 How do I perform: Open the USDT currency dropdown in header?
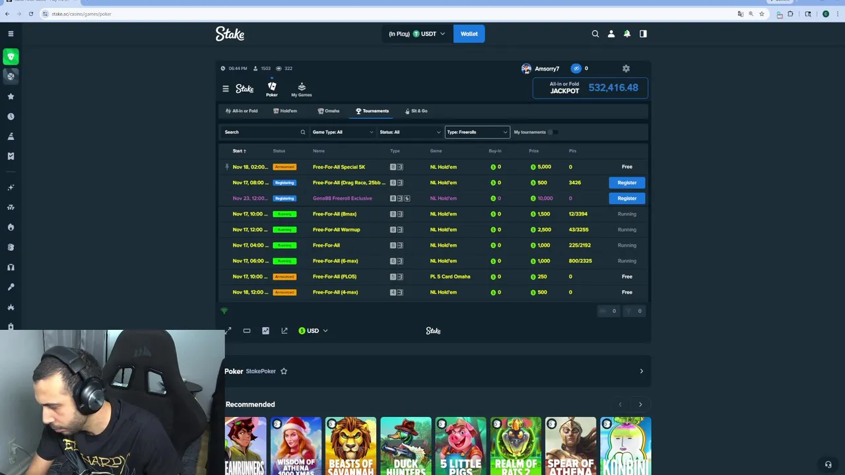(x=417, y=34)
